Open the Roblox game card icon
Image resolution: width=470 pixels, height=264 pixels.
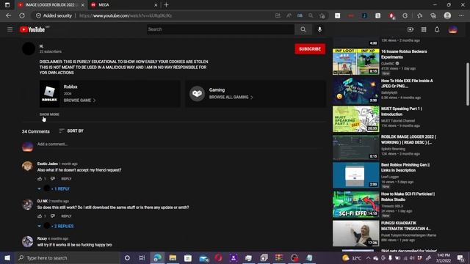pyautogui.click(x=49, y=94)
